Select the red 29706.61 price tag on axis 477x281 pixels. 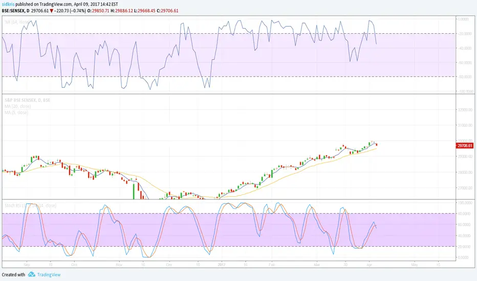[x=465, y=146]
